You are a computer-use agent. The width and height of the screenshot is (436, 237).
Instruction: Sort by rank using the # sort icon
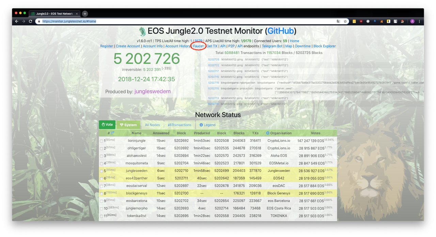[x=112, y=133]
